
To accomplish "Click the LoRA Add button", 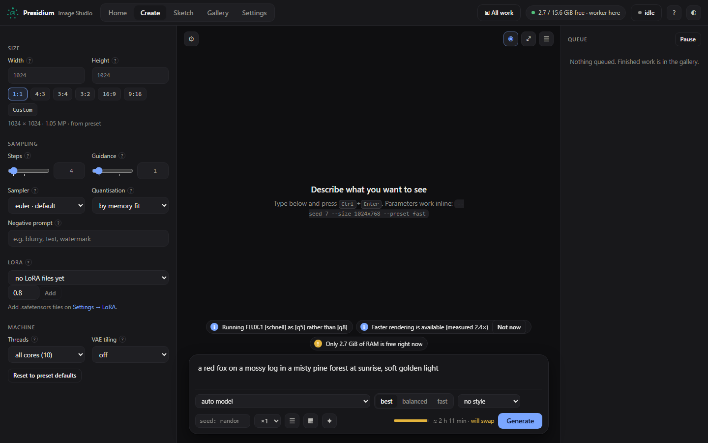I will point(50,293).
